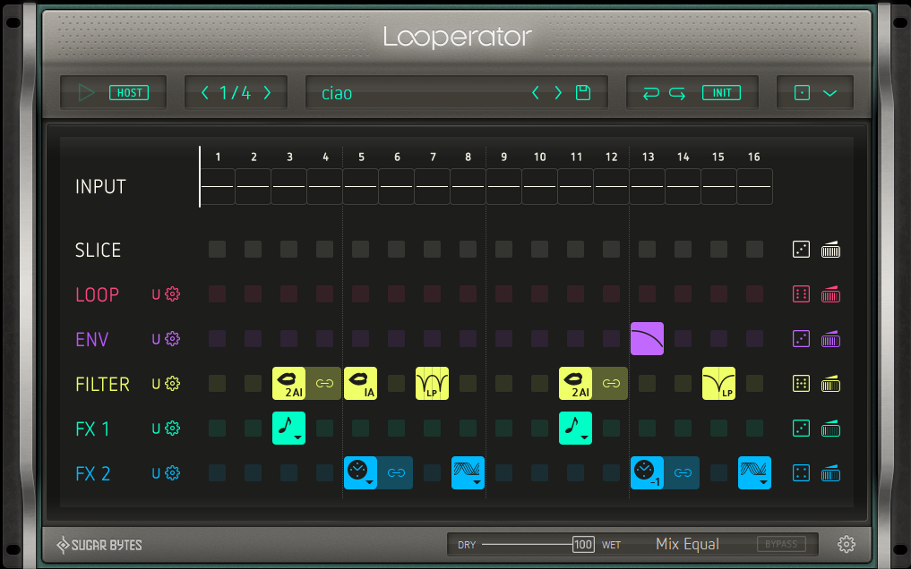
Task: Select next pattern with right arrow beside 1/4
Action: click(x=267, y=93)
